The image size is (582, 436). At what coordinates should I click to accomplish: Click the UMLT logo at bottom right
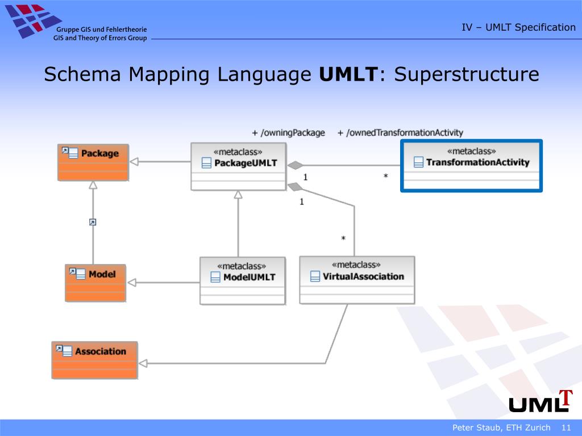coord(541,401)
